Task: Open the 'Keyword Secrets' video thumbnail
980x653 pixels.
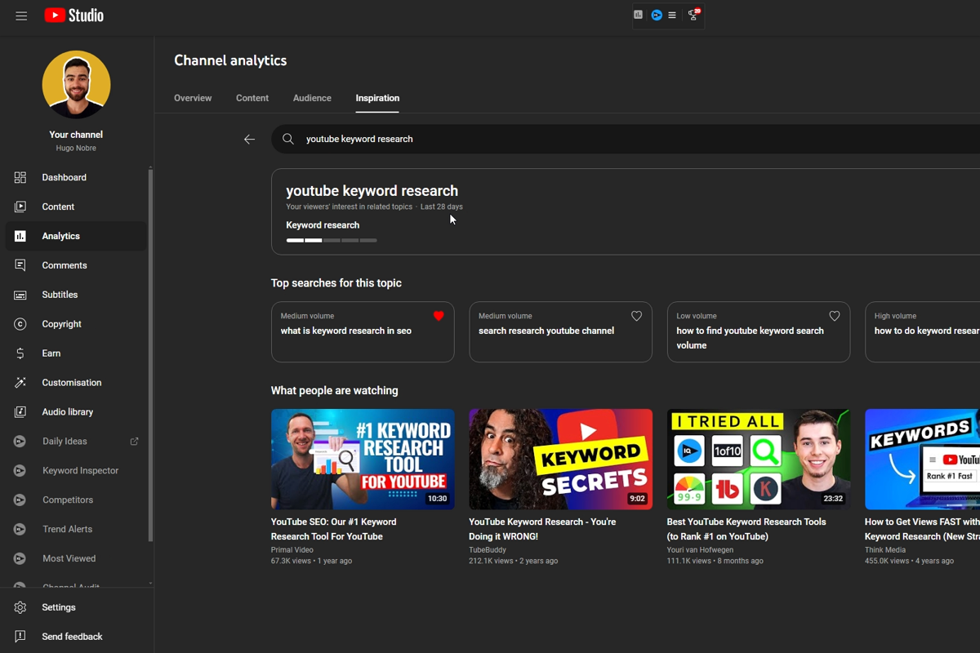Action: point(560,459)
